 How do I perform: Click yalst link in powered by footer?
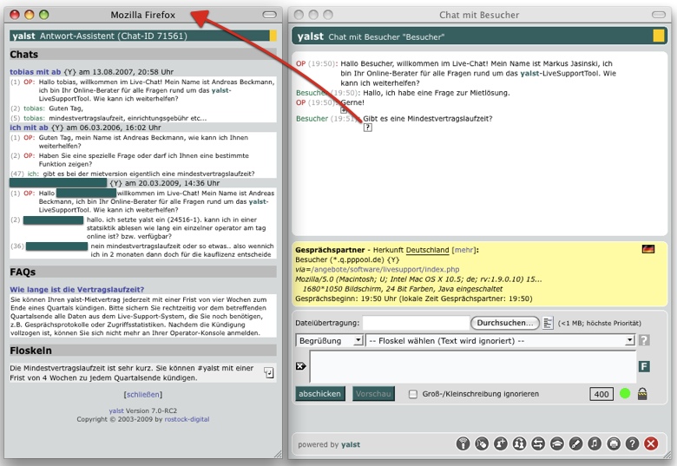click(350, 444)
